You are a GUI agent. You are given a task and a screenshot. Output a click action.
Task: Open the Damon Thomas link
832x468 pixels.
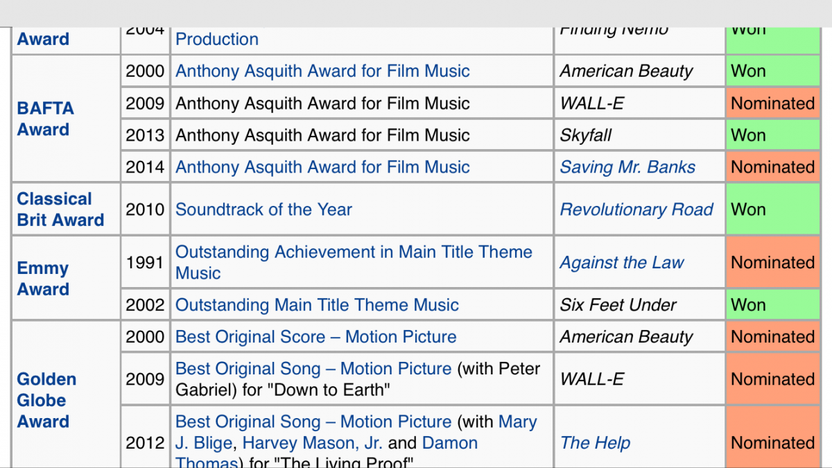[449, 443]
